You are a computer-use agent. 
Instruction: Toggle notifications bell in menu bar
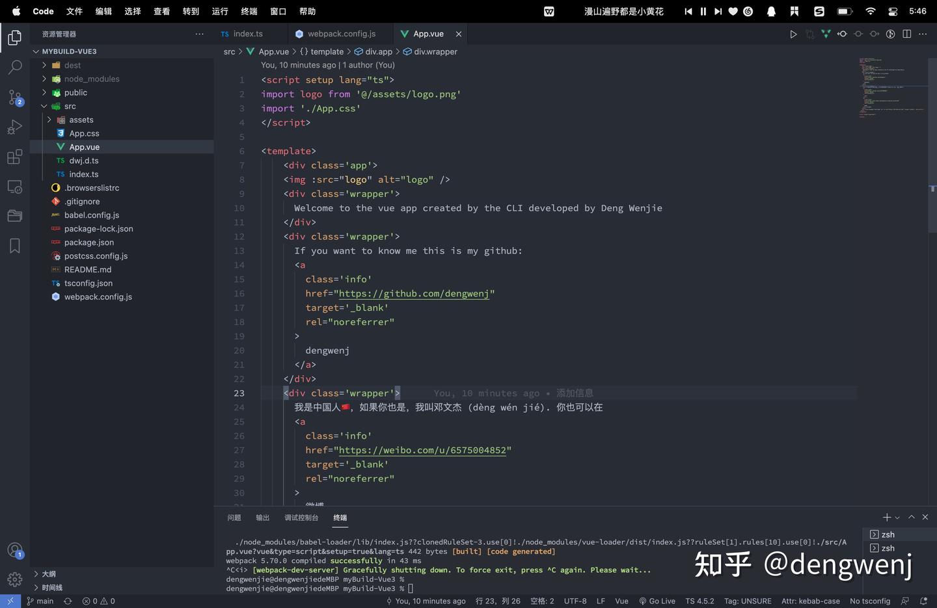770,11
